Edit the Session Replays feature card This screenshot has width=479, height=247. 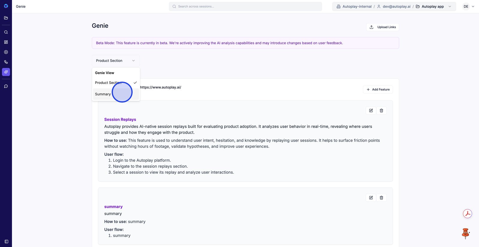coord(371,111)
